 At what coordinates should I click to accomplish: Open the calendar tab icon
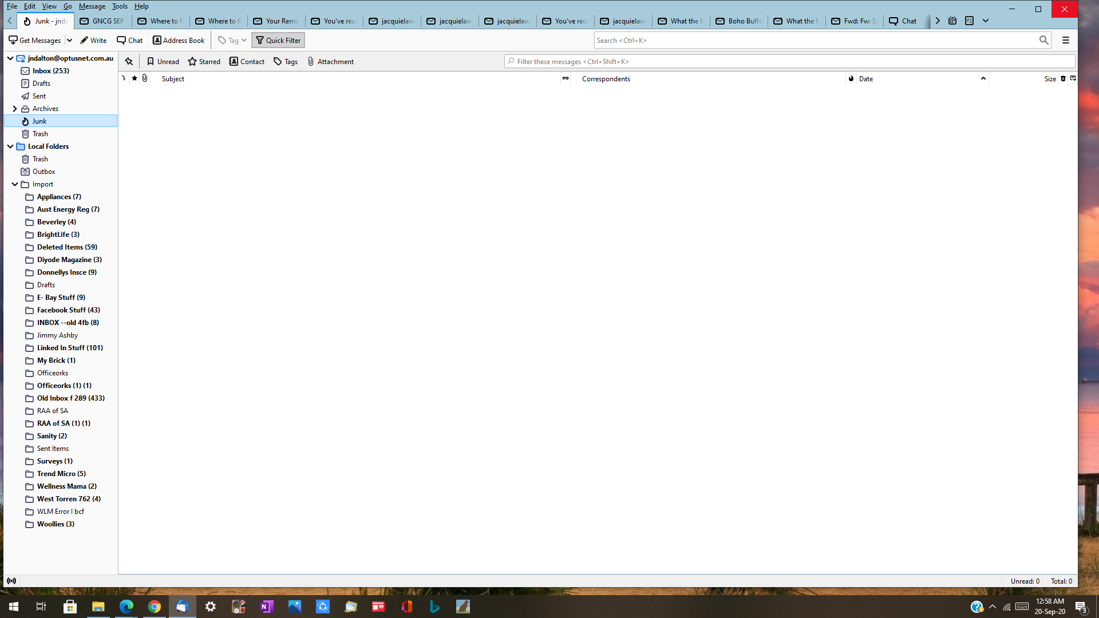tap(952, 21)
